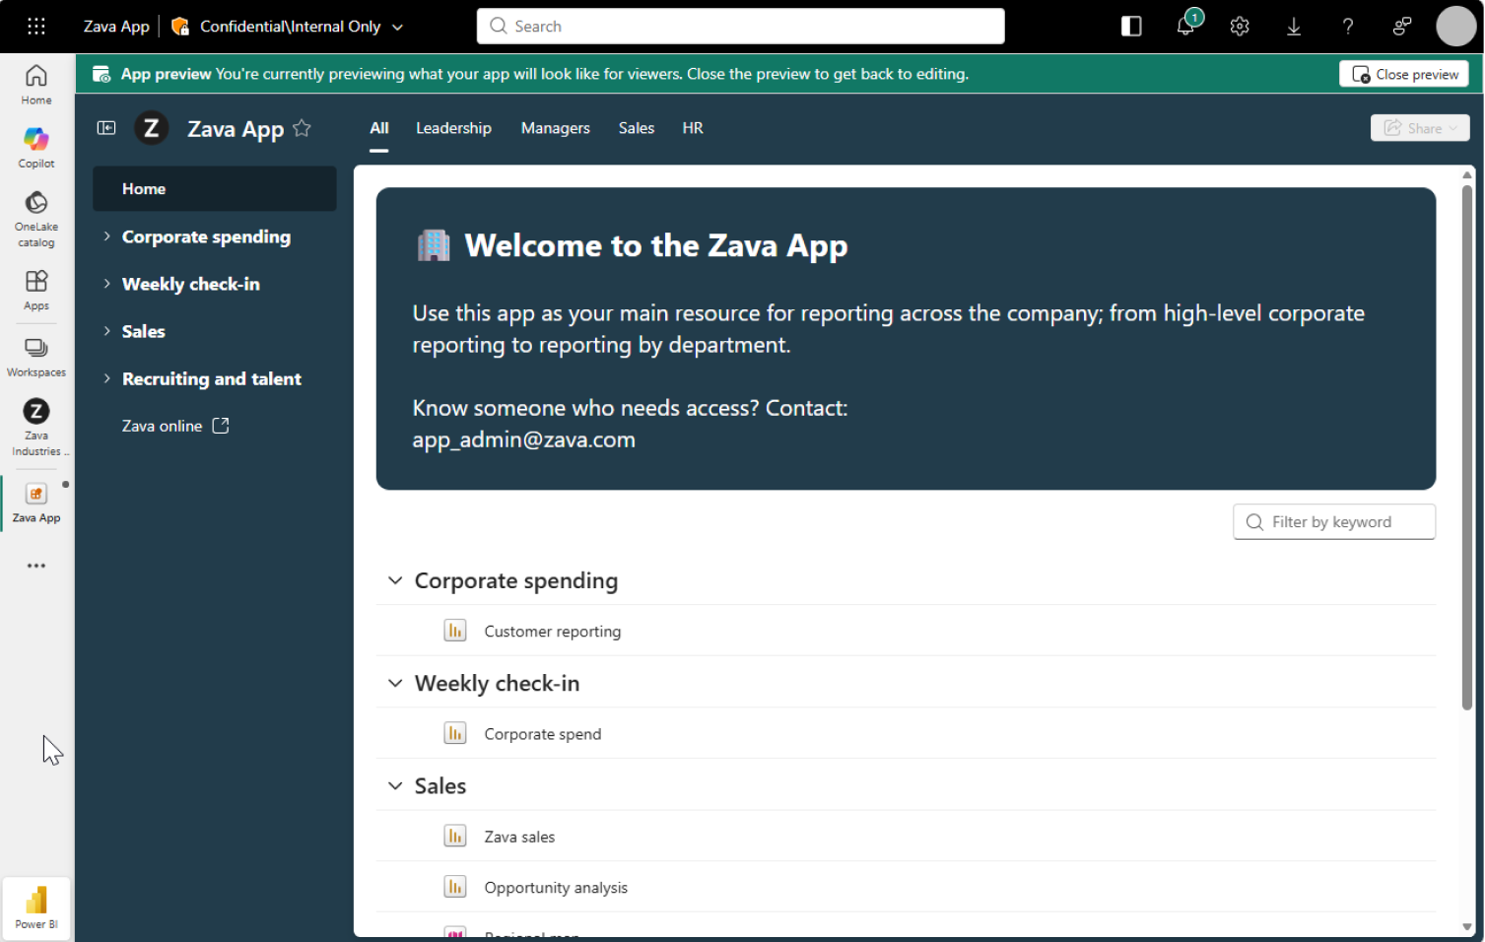
Task: Select the All audience tab
Action: click(379, 128)
